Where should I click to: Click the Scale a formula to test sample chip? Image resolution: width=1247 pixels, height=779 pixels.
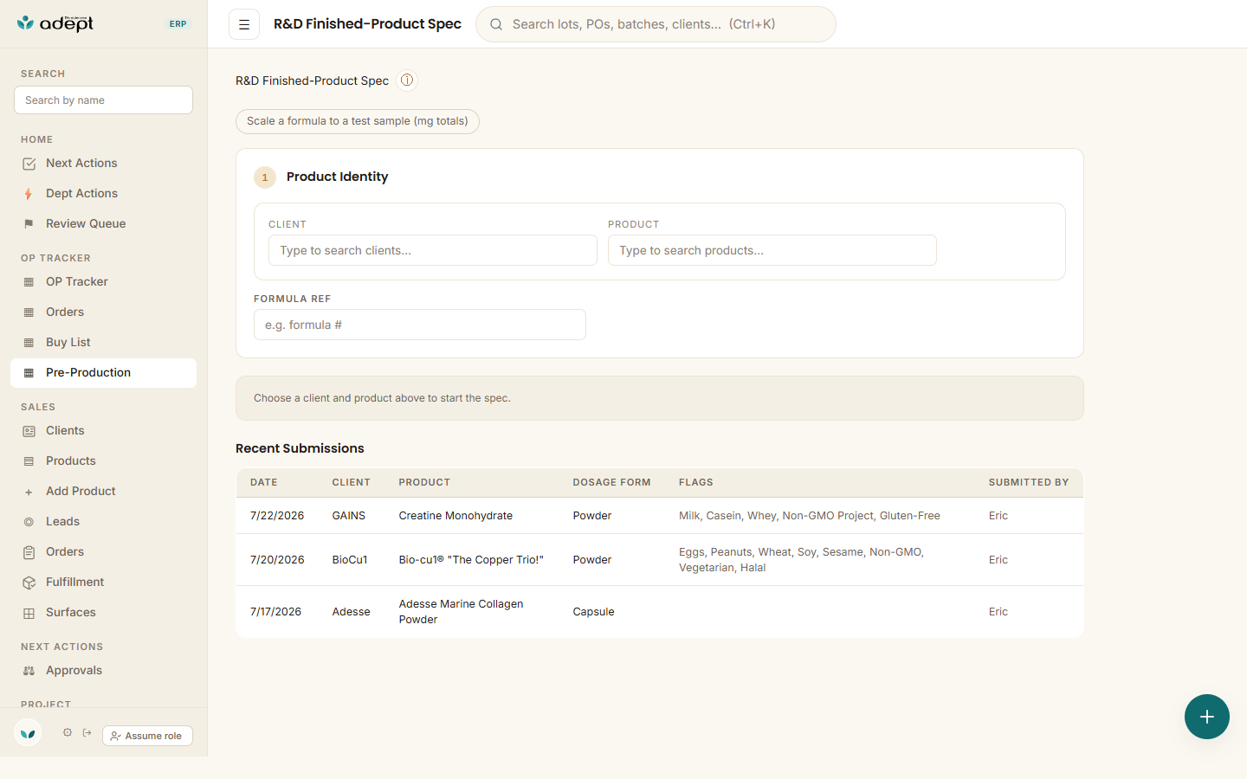[358, 121]
